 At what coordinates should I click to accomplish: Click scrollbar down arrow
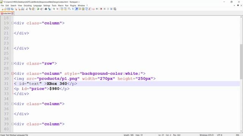pos(241,131)
